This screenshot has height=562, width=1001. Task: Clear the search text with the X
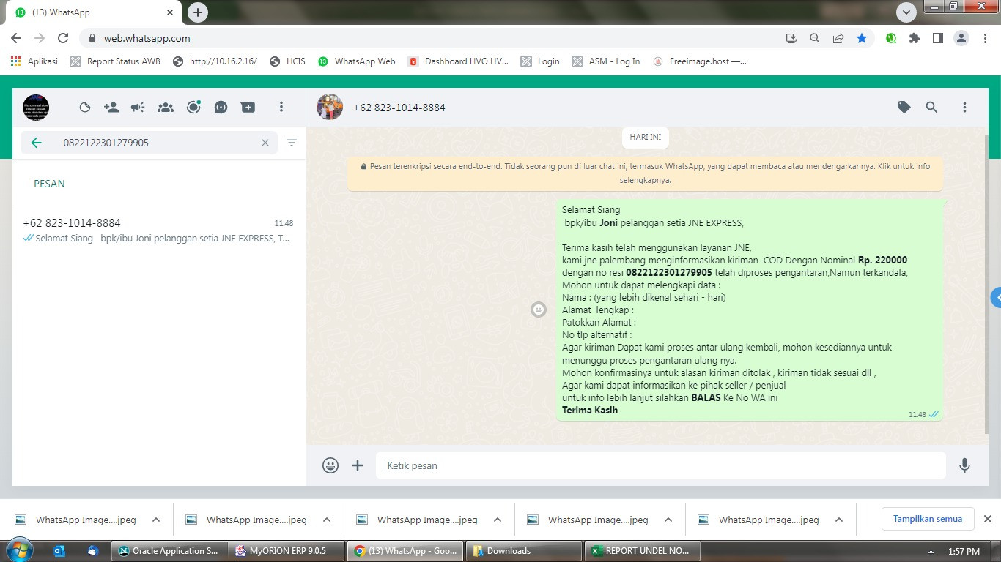tap(265, 143)
